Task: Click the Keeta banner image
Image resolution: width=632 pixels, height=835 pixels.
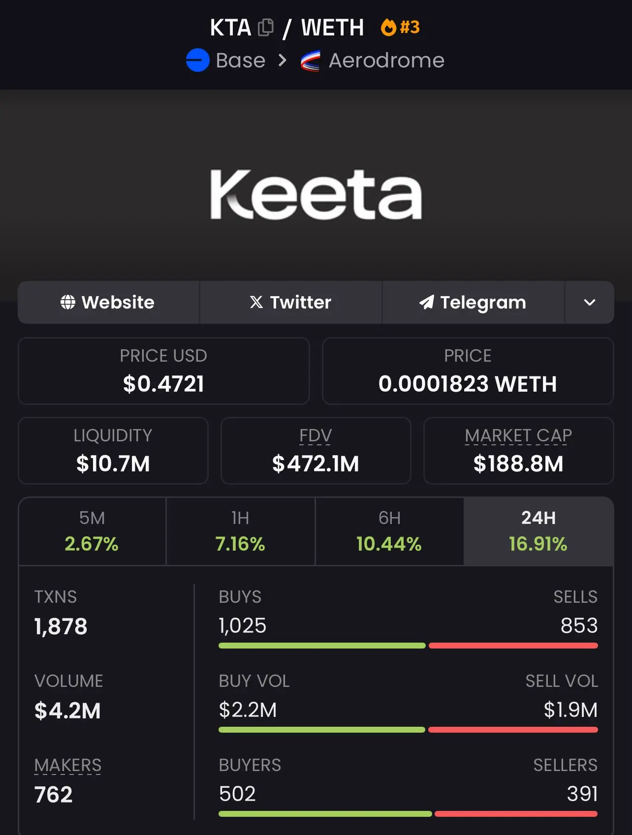Action: pyautogui.click(x=316, y=194)
